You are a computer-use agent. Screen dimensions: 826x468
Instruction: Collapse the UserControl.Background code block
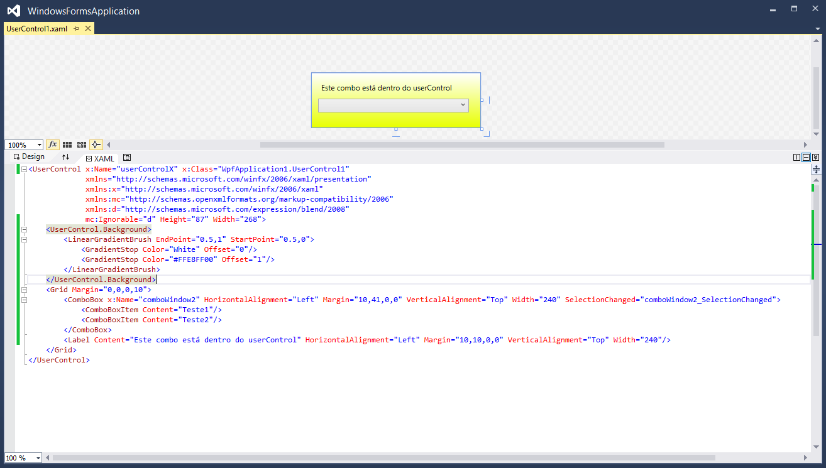point(24,229)
